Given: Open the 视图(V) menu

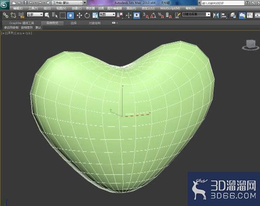Looking at the screenshot, I should pyautogui.click(x=61, y=8).
